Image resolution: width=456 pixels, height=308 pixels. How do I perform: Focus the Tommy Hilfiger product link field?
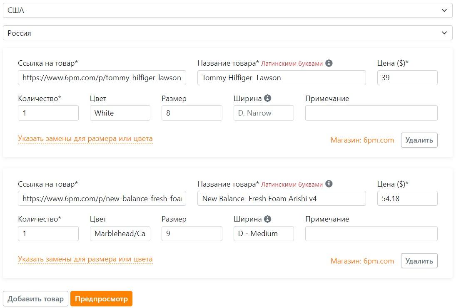102,78
